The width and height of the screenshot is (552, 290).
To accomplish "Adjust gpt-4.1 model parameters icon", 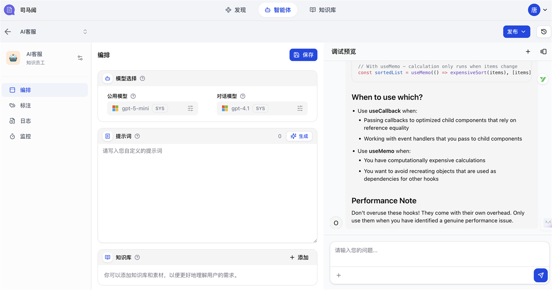I will click(300, 108).
